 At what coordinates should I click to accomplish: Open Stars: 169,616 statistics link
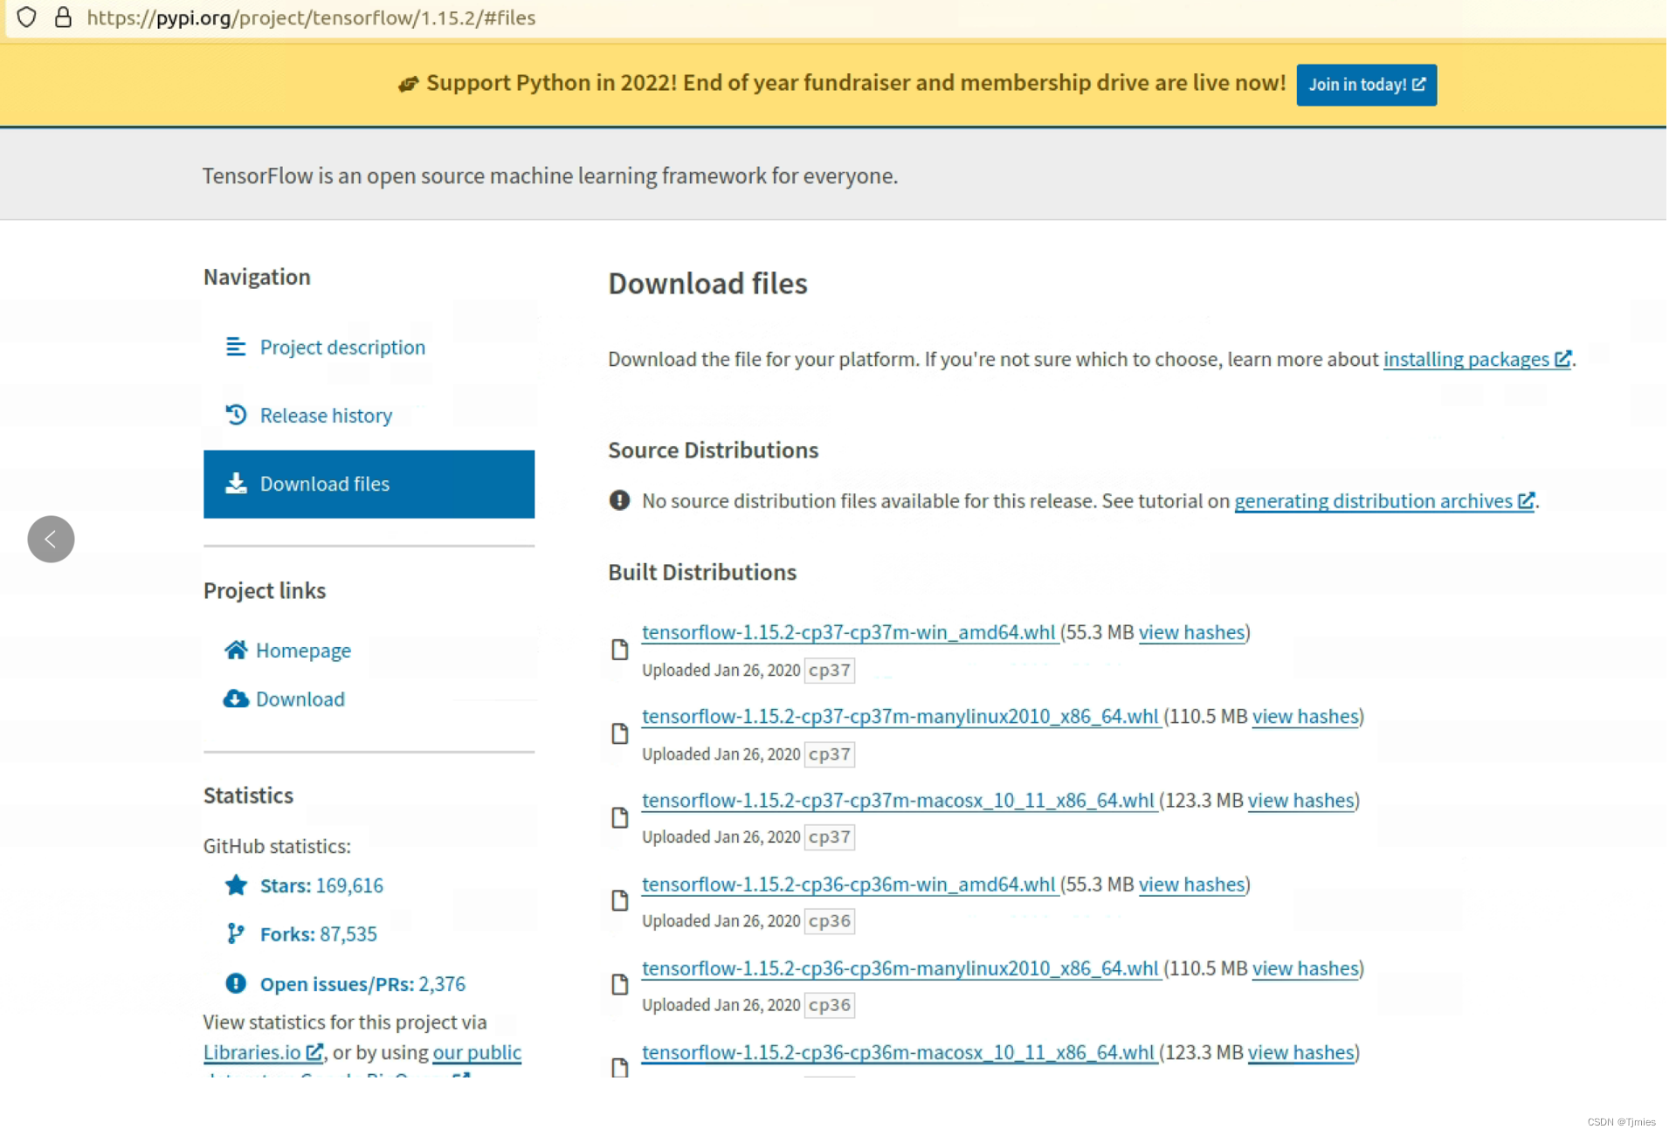click(321, 886)
